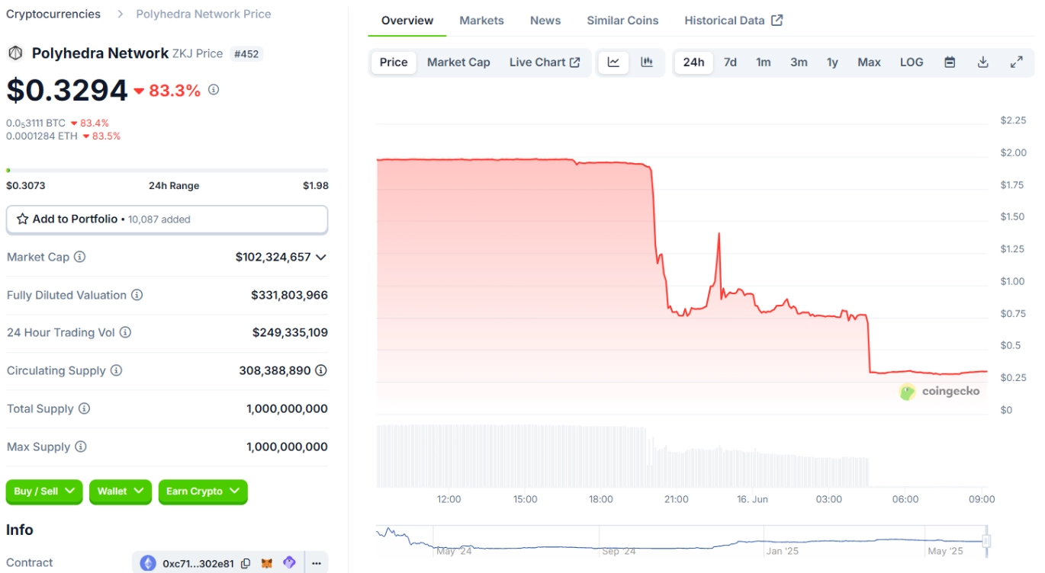Image resolution: width=1045 pixels, height=573 pixels.
Task: Click the #452 rank badge
Action: (x=246, y=54)
